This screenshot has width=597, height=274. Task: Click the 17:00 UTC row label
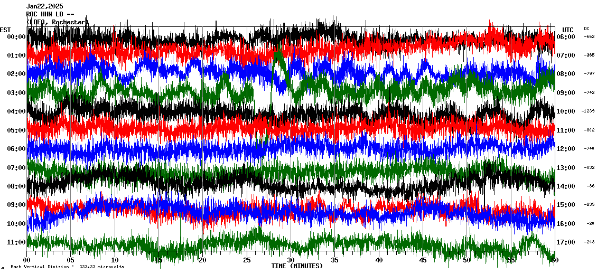566,242
